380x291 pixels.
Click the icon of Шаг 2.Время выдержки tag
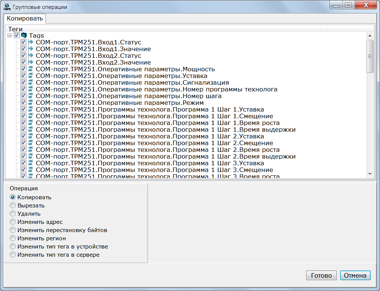pyautogui.click(x=31, y=156)
